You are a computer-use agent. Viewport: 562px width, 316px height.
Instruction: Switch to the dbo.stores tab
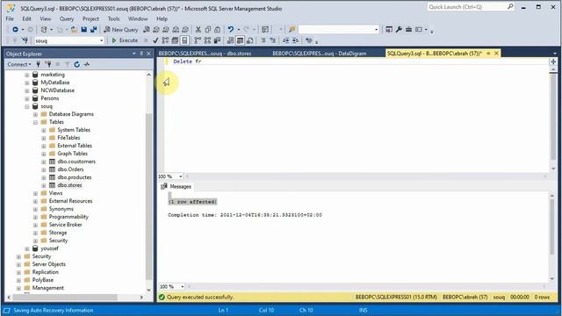[x=205, y=54]
